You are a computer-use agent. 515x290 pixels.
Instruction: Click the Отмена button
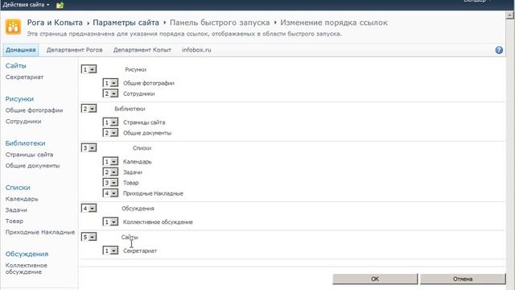[463, 279]
